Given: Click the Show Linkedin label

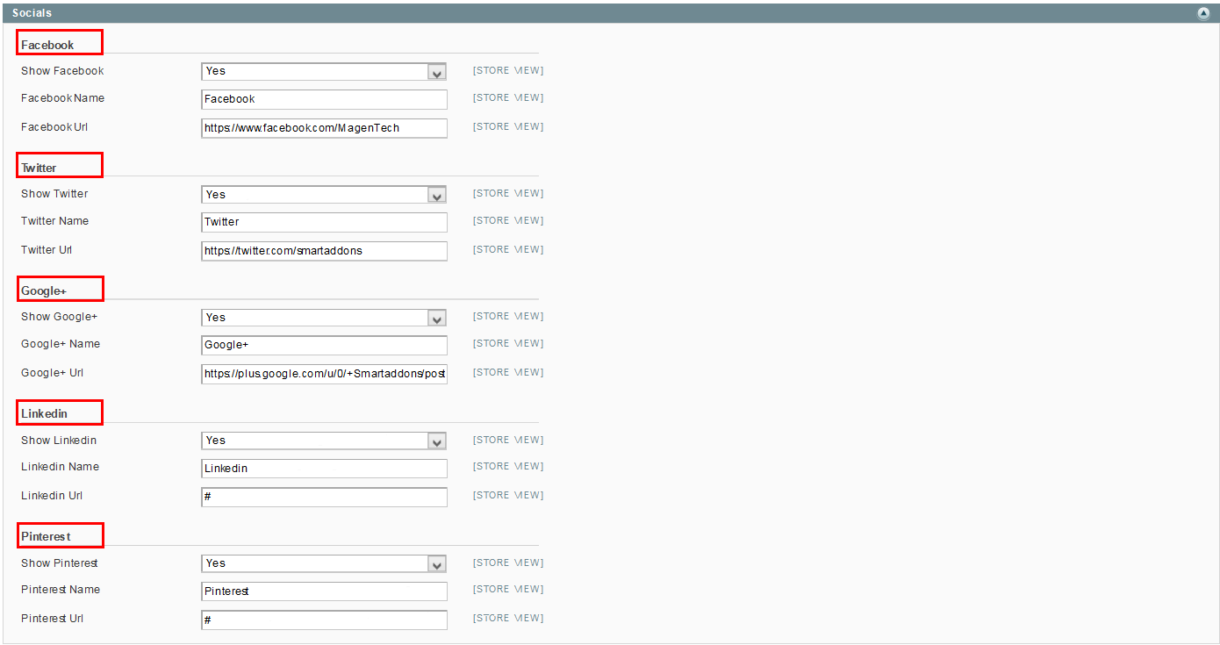Looking at the screenshot, I should pos(59,441).
